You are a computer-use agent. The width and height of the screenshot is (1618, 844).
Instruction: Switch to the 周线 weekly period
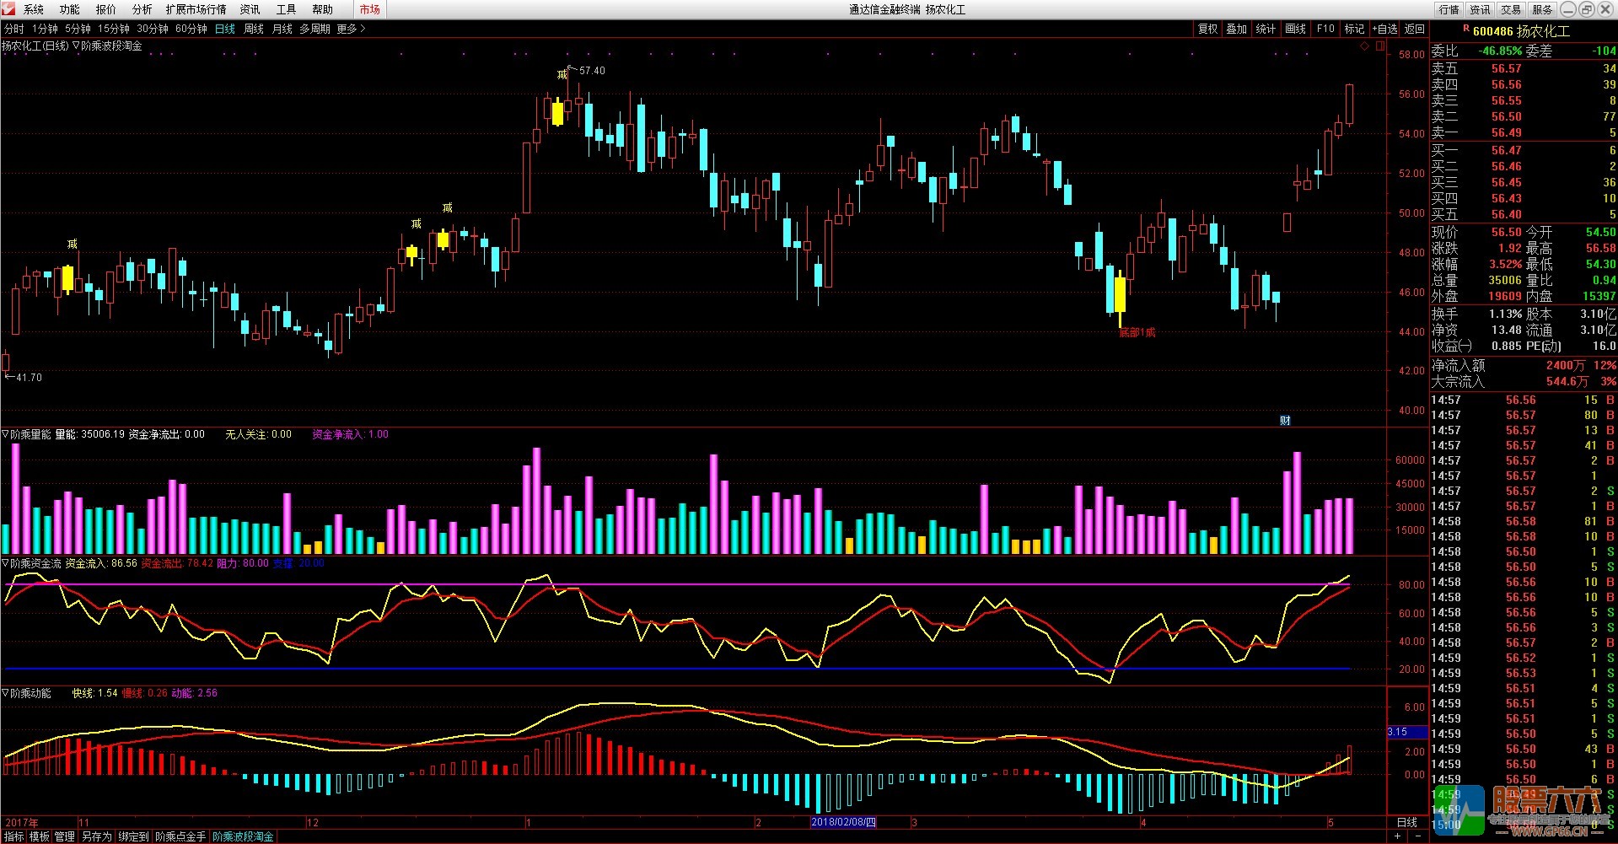click(x=254, y=29)
